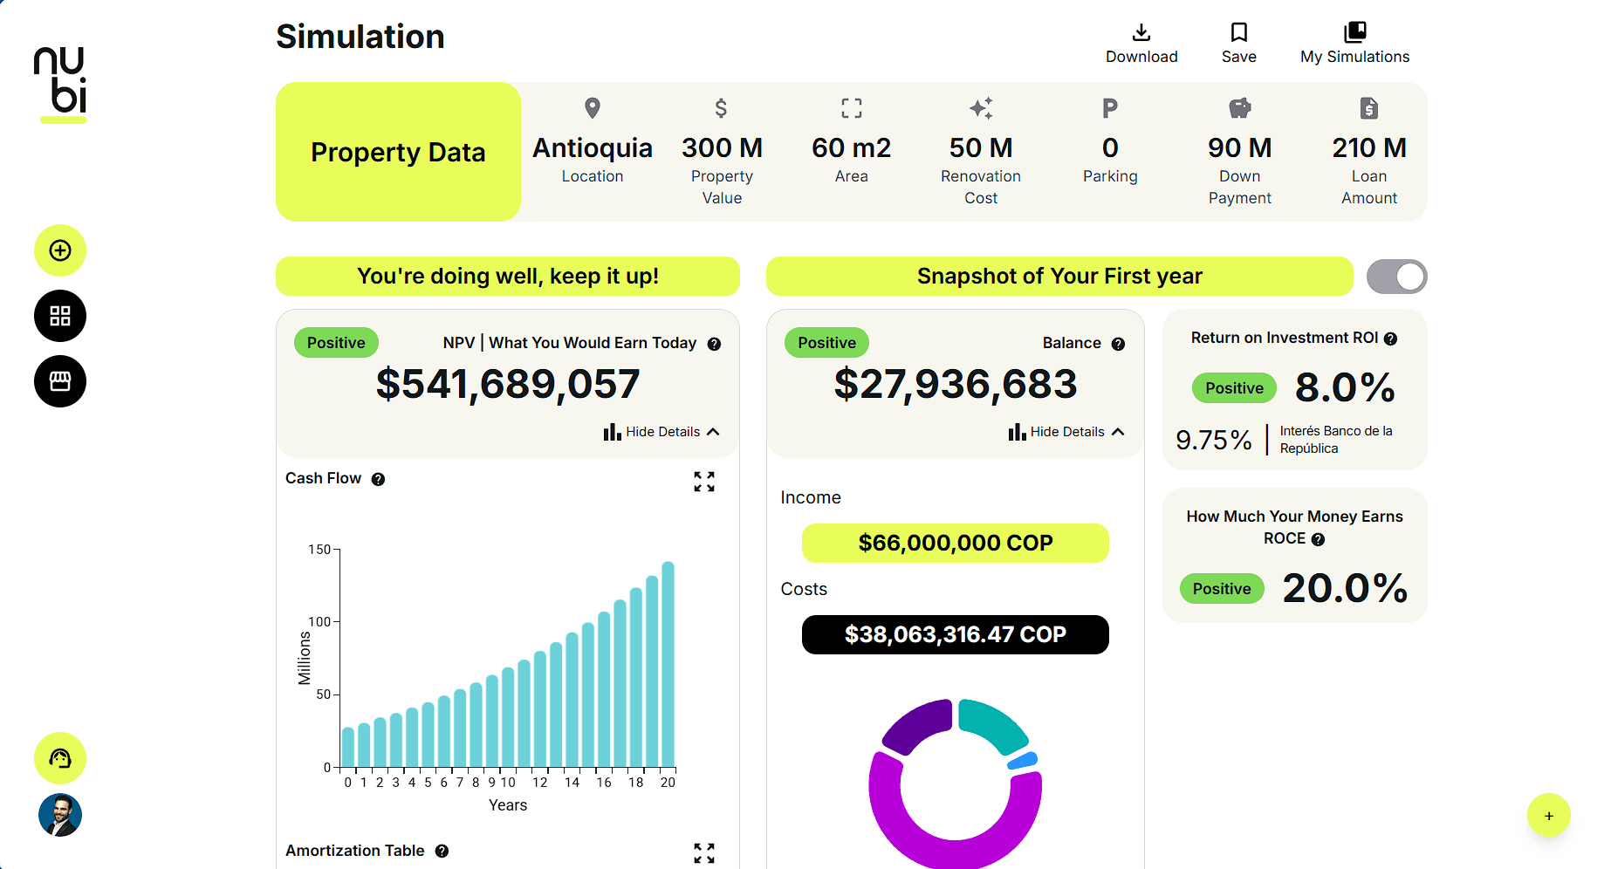Click the location pin icon above Antioquia
The height and width of the screenshot is (869, 1604).
click(592, 107)
